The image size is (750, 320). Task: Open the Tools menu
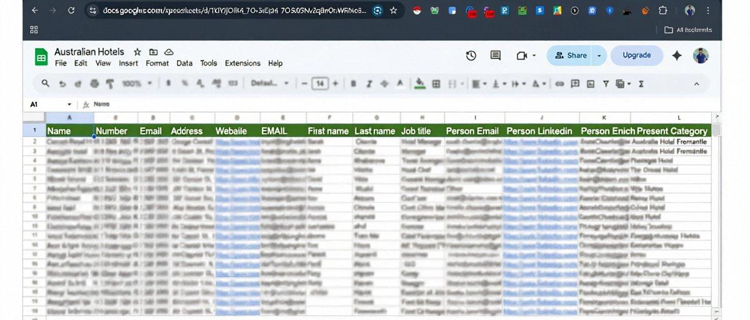209,63
